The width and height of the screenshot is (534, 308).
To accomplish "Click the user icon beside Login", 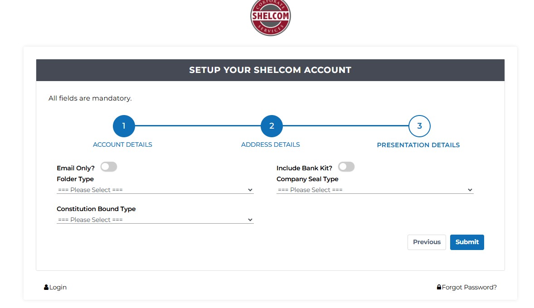I will [x=46, y=287].
